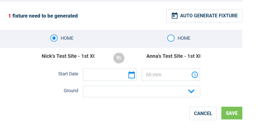Click the green SAVE button

[232, 113]
